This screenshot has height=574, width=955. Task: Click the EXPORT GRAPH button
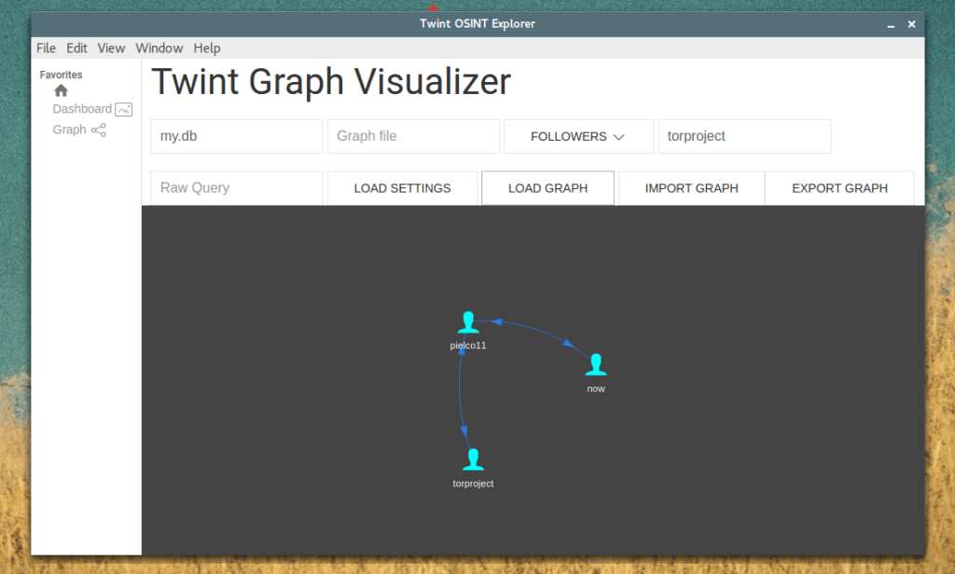pos(839,188)
